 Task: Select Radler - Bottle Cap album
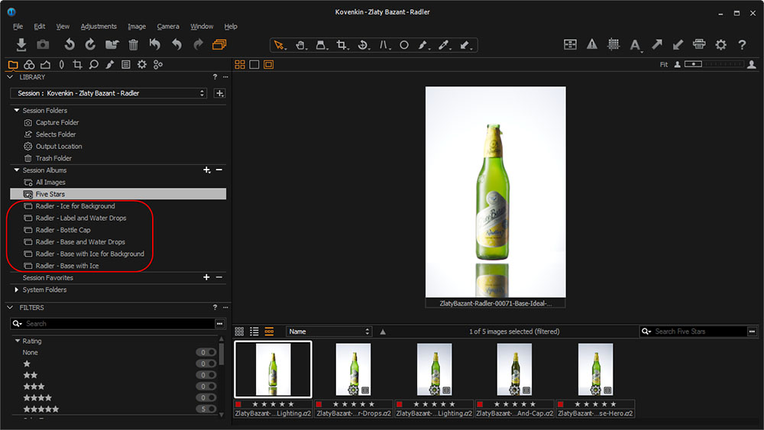(x=63, y=230)
